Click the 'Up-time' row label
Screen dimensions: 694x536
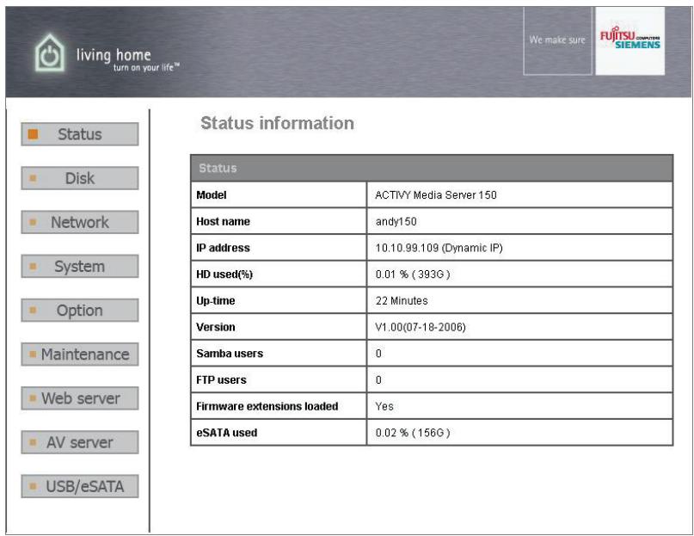pyautogui.click(x=216, y=301)
